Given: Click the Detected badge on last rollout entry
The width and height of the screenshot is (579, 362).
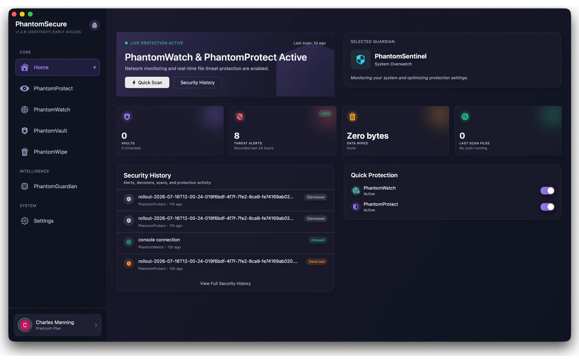Looking at the screenshot, I should (316, 262).
